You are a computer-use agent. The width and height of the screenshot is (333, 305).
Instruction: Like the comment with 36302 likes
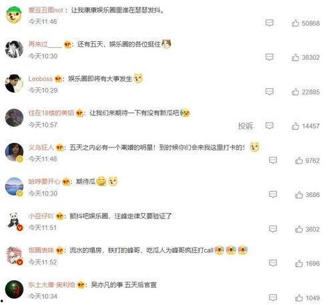click(295, 57)
